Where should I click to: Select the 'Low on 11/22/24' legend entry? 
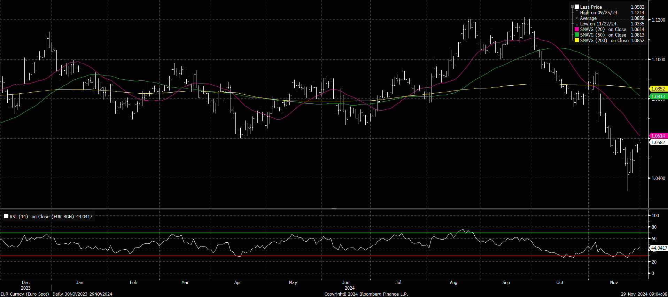coord(598,24)
